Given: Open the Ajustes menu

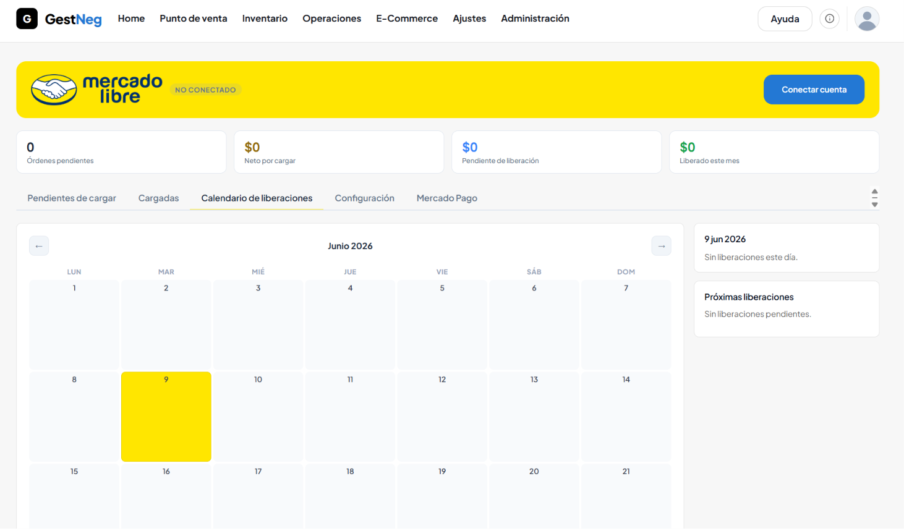Looking at the screenshot, I should tap(469, 19).
